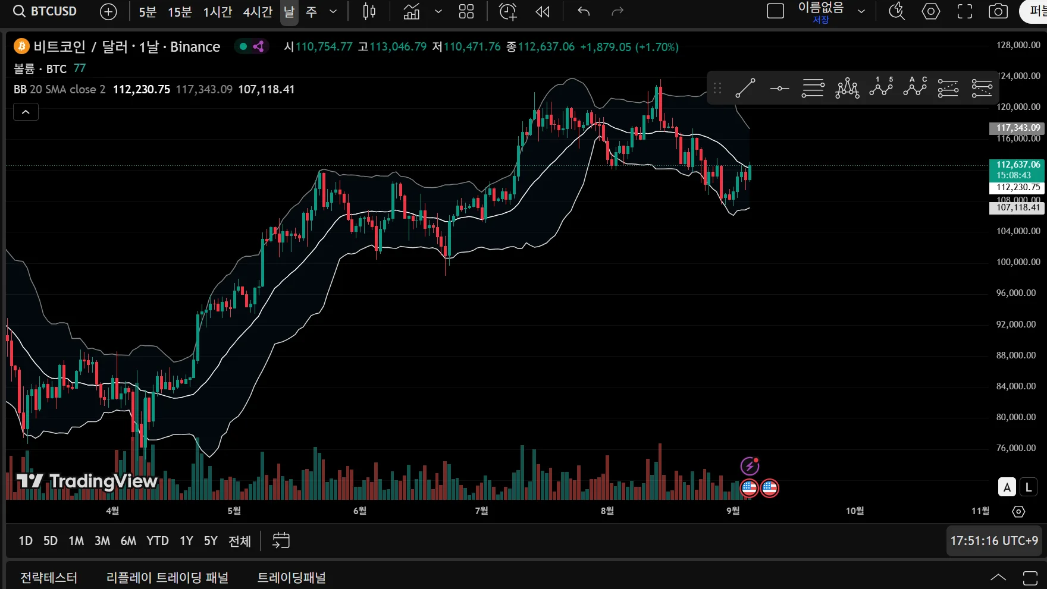This screenshot has height=589, width=1047.
Task: Start bar replay with rewind icon
Action: click(x=543, y=11)
